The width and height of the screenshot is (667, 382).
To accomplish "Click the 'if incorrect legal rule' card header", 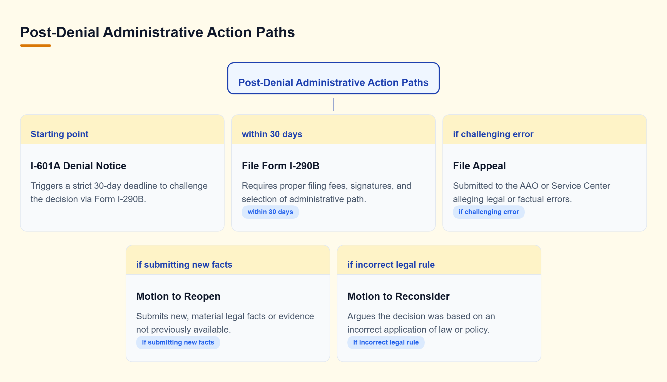I will pyautogui.click(x=439, y=260).
